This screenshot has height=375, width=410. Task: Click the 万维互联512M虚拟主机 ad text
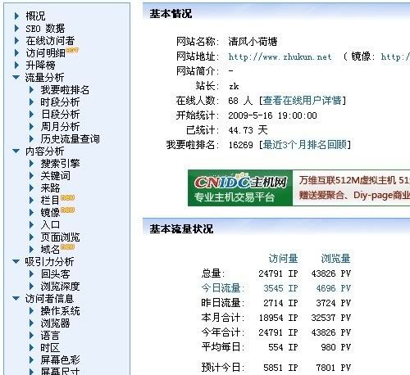tap(354, 180)
